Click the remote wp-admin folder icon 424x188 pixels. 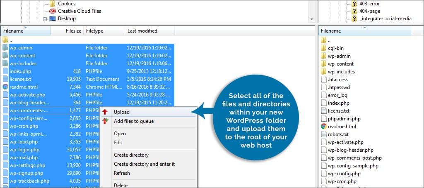pyautogui.click(x=324, y=56)
